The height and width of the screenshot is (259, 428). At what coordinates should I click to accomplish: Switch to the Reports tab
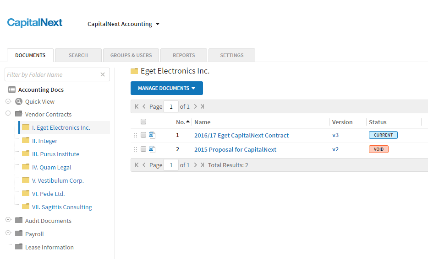click(184, 55)
